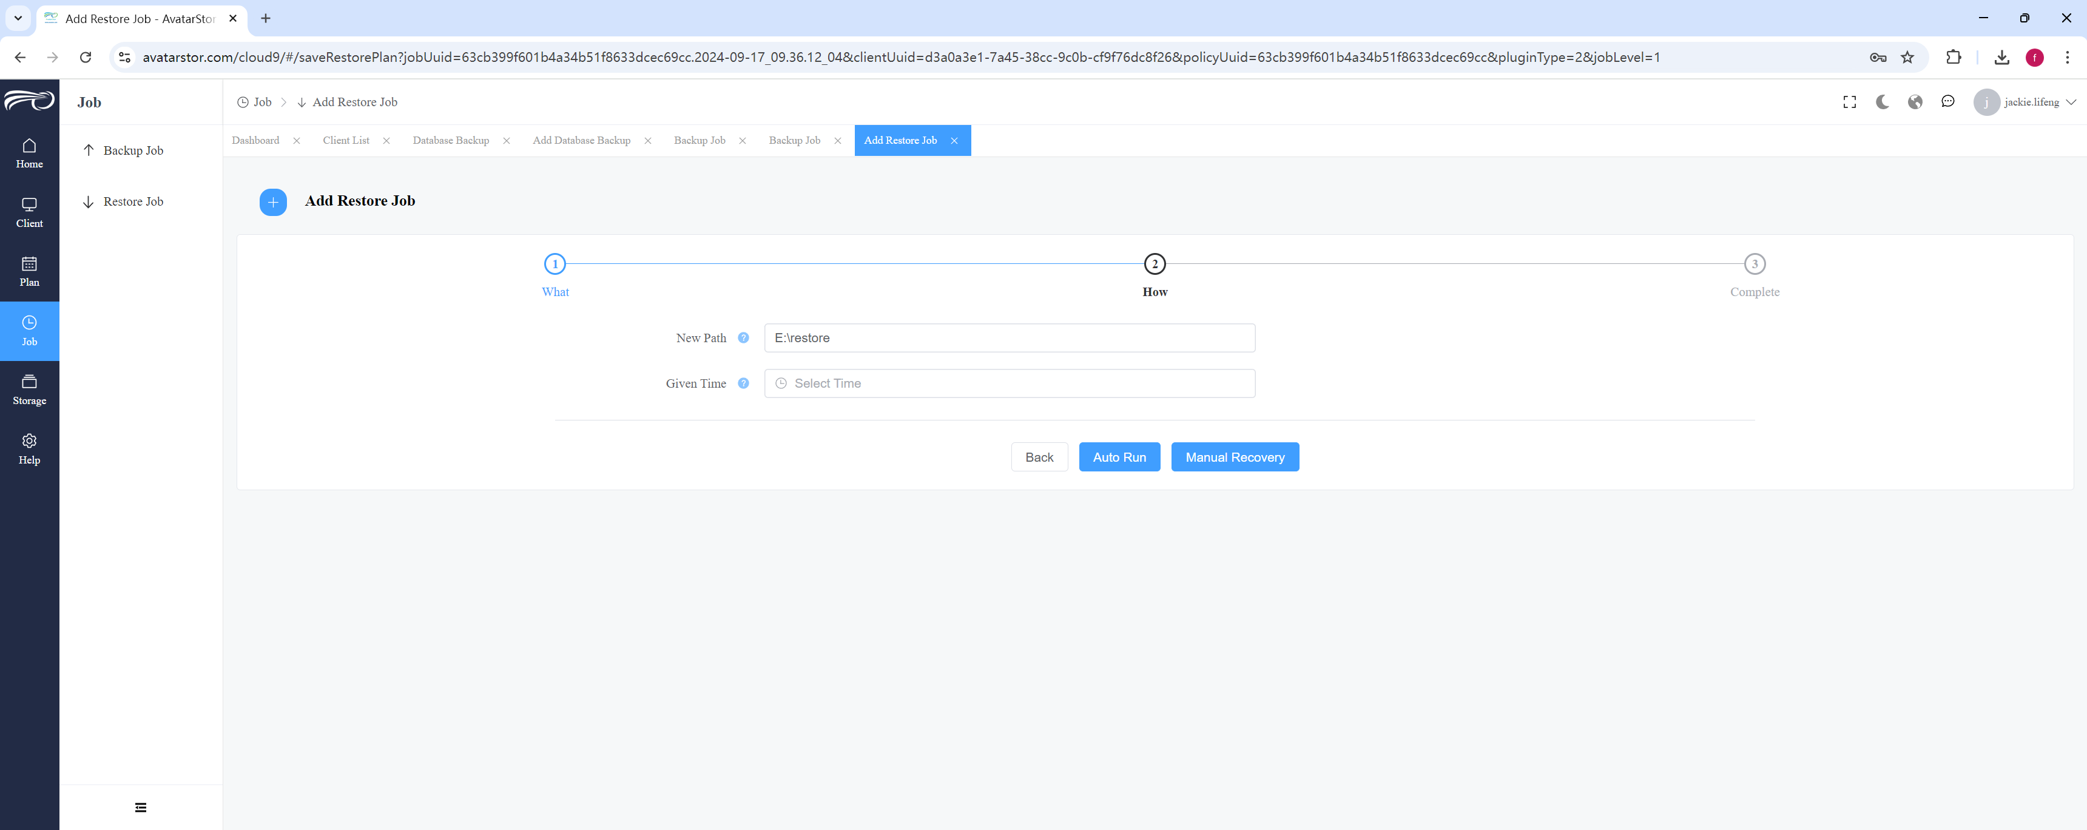This screenshot has width=2087, height=830.
Task: Open the Plan calendar section
Action: 29,272
